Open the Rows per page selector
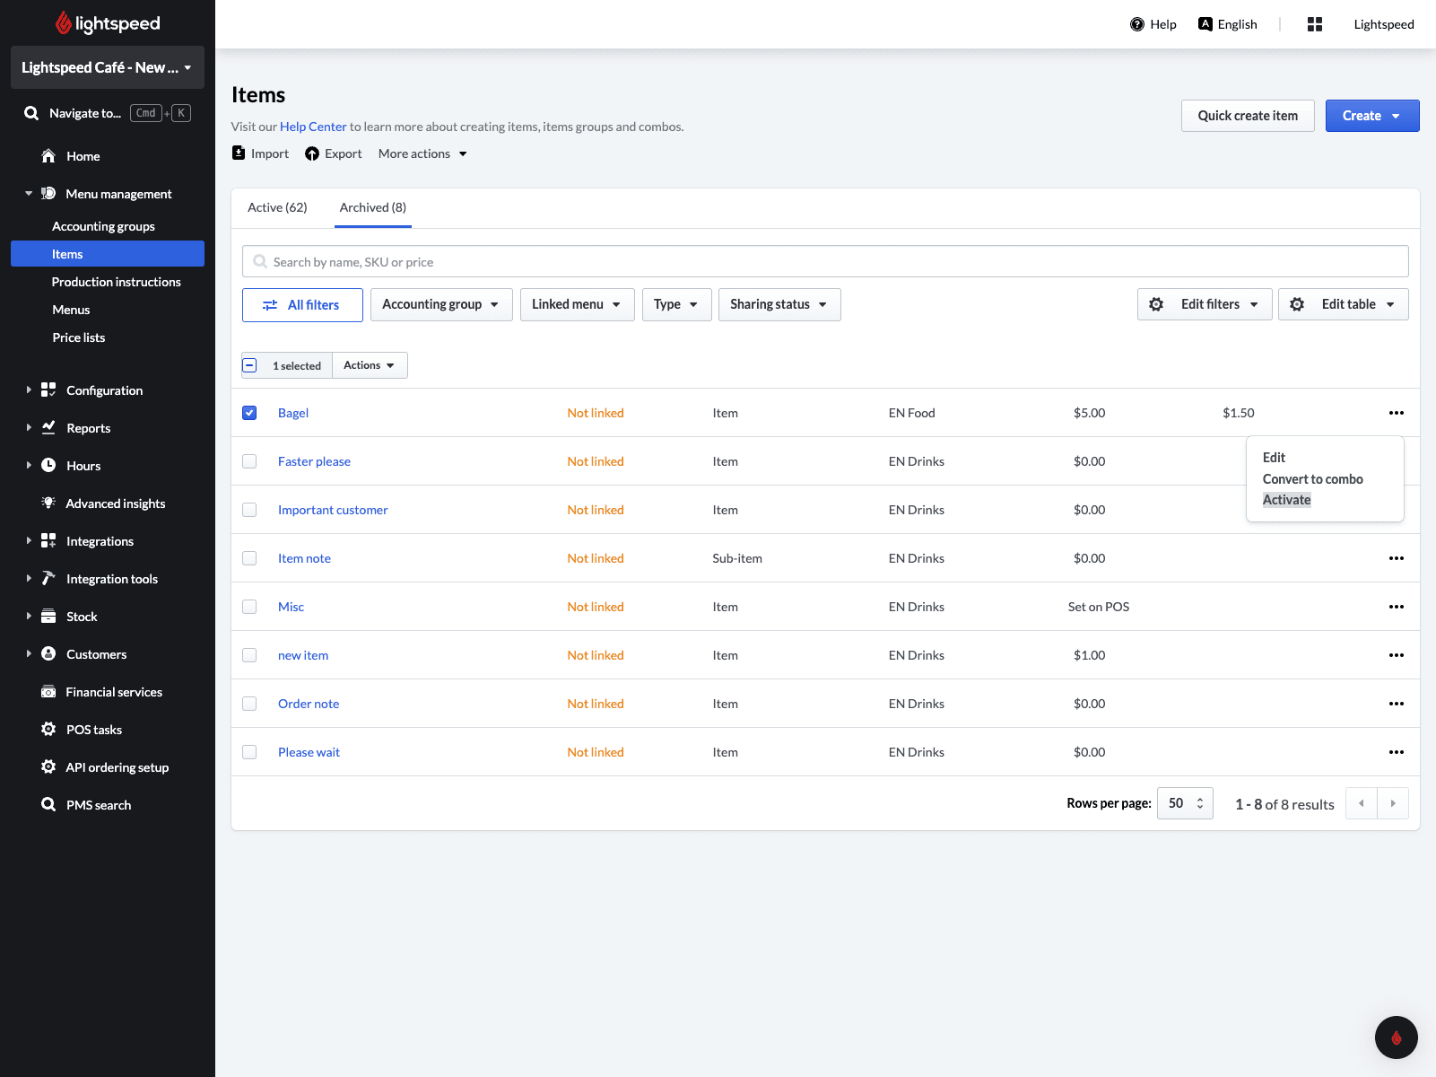Screen dimensions: 1436x1077 pos(1185,803)
